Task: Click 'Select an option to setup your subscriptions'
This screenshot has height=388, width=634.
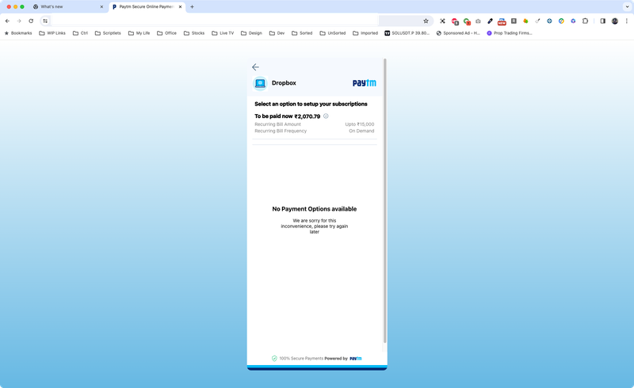Action: tap(311, 104)
